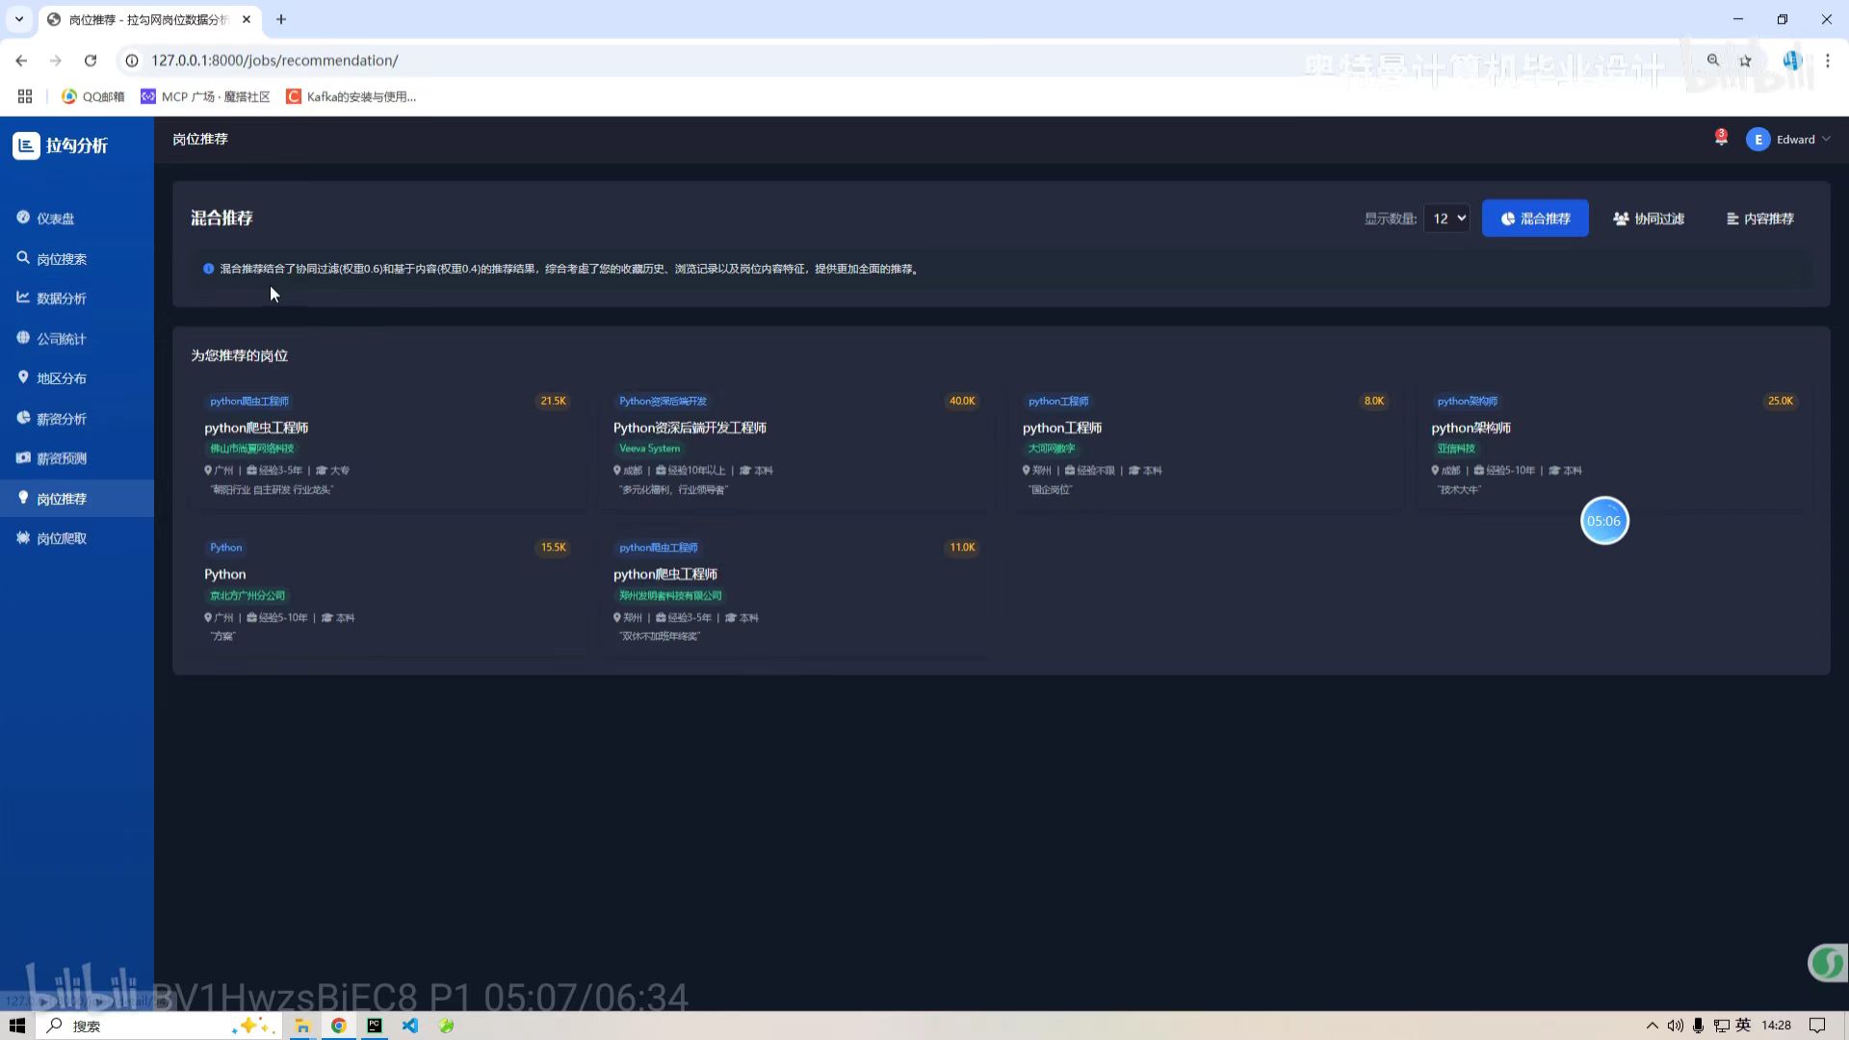Expand the 显示数量 count dropdown
1849x1040 pixels.
1446,219
